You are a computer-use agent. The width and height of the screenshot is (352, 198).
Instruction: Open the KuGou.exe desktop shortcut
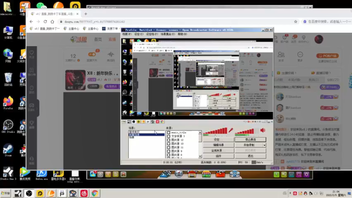(x=41, y=173)
